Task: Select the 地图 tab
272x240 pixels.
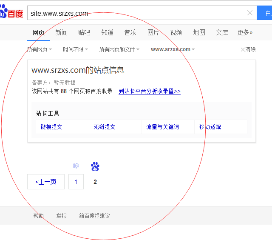Action: (199, 32)
